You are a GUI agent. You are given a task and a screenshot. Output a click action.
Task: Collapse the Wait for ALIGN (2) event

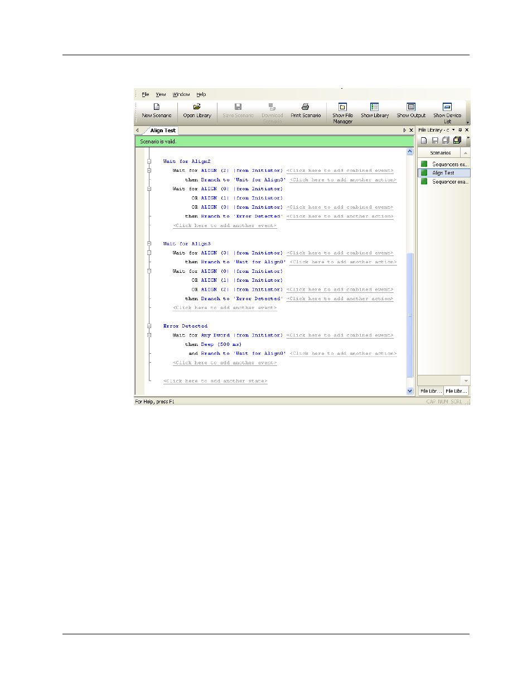pos(149,171)
